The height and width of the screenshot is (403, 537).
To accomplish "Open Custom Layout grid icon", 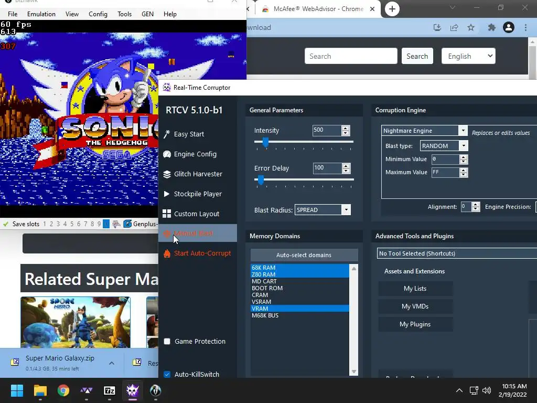I will coord(167,214).
